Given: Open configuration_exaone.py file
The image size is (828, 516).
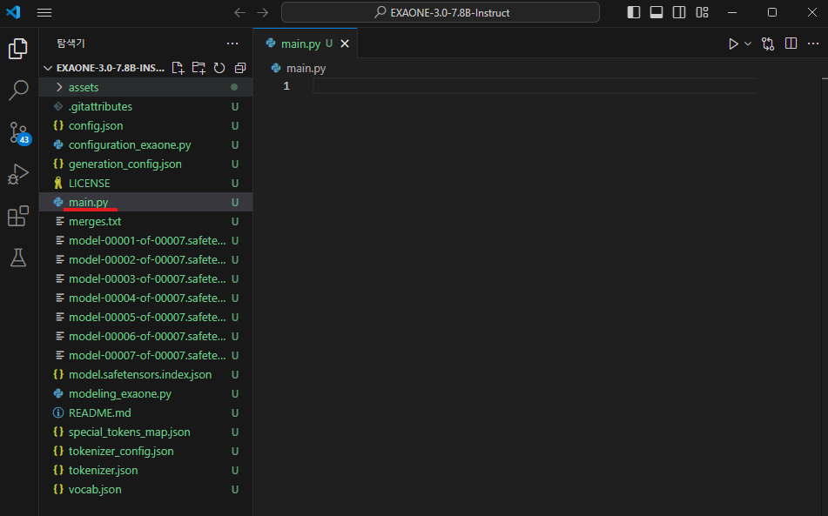Looking at the screenshot, I should click(145, 144).
